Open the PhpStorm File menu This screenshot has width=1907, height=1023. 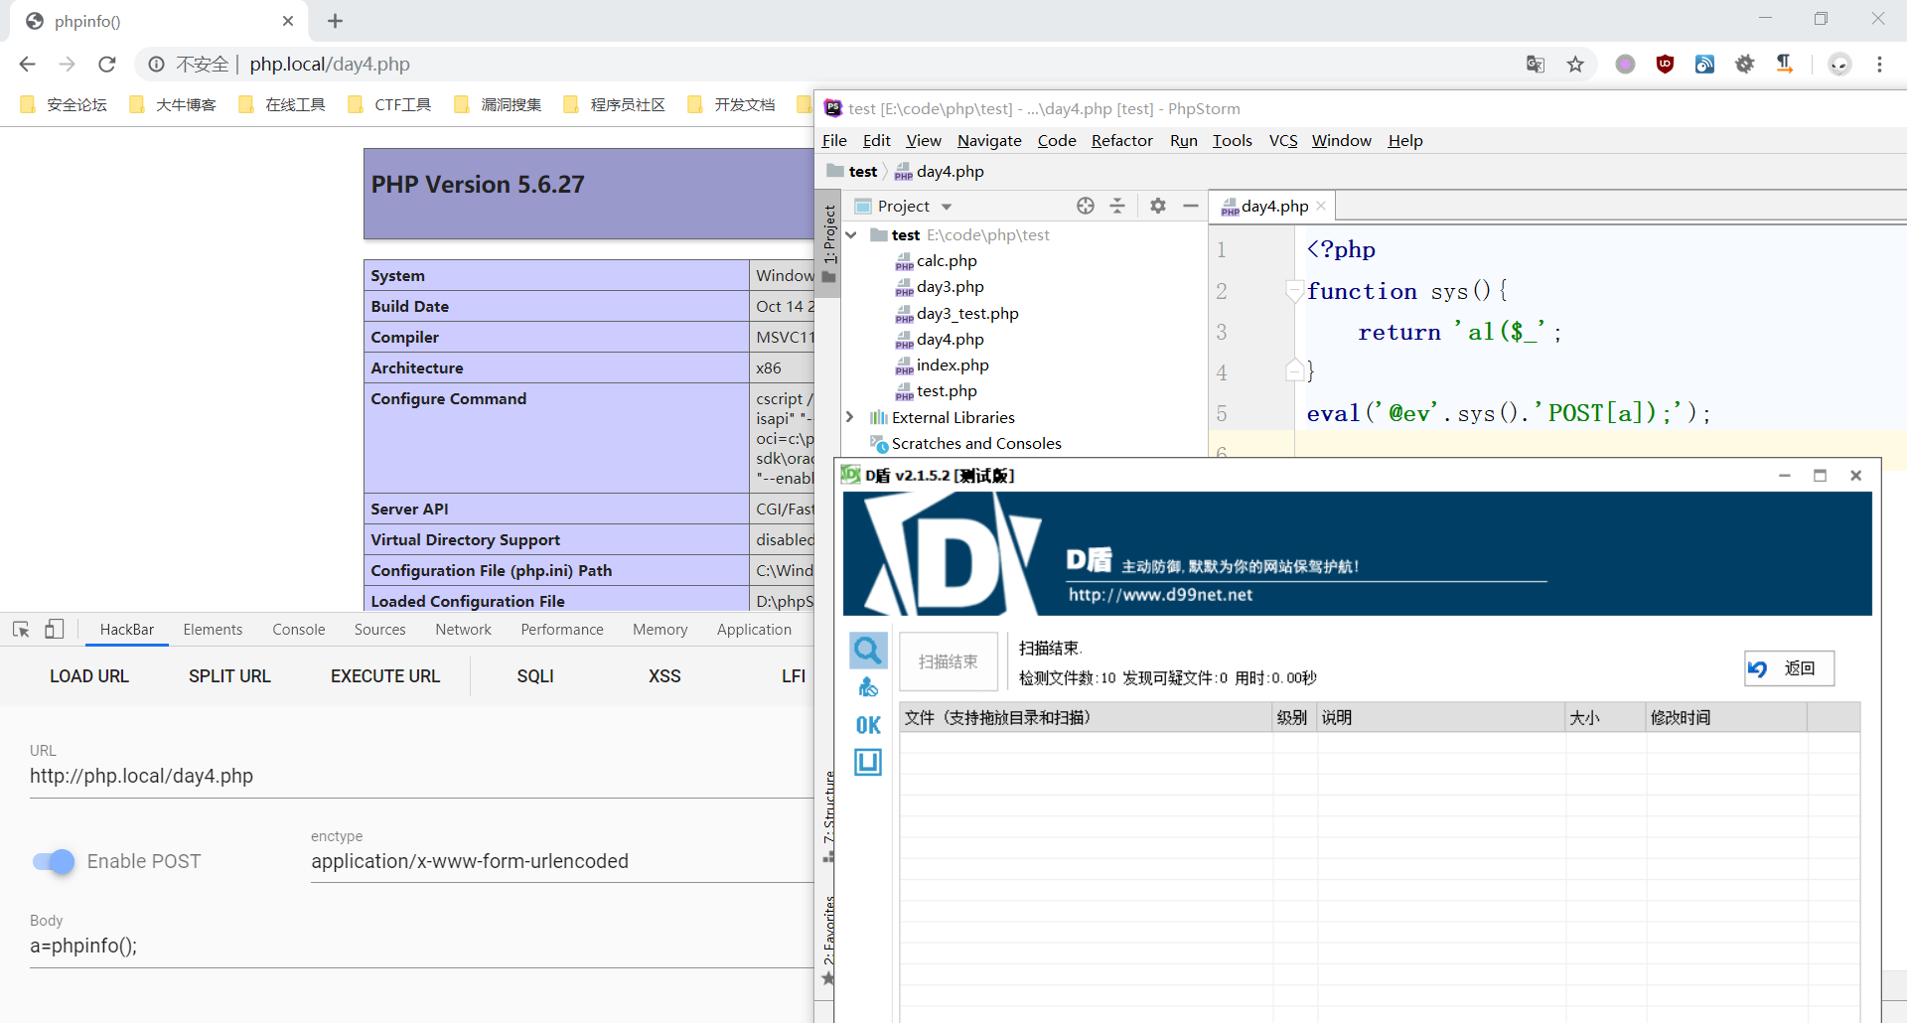point(834,141)
